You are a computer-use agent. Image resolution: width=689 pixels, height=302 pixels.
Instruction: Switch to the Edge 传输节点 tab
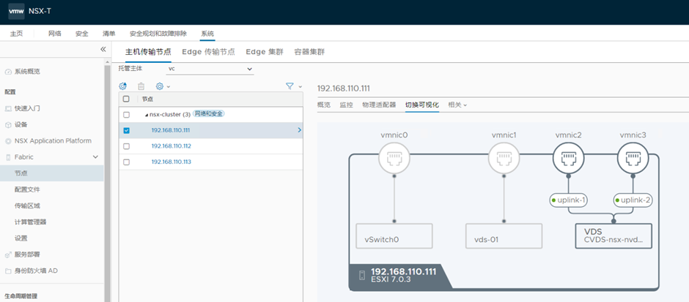(x=208, y=52)
